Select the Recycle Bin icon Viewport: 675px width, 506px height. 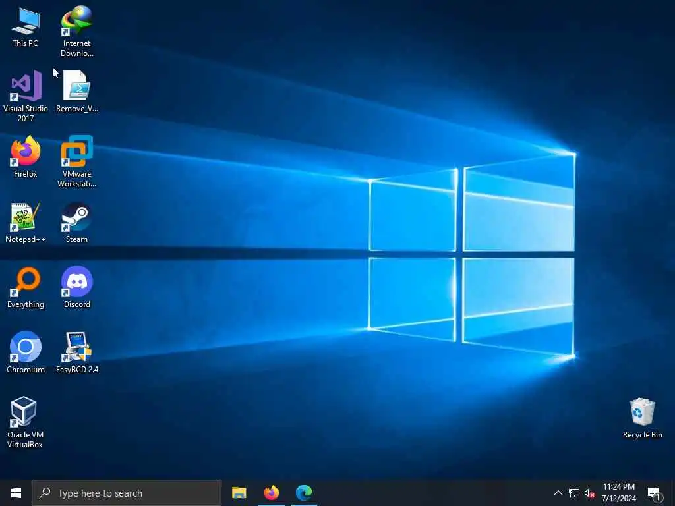pos(642,418)
